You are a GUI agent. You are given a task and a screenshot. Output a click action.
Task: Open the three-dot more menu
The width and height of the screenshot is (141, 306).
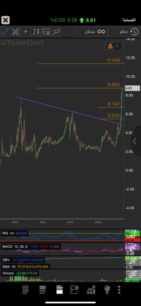[119, 290]
